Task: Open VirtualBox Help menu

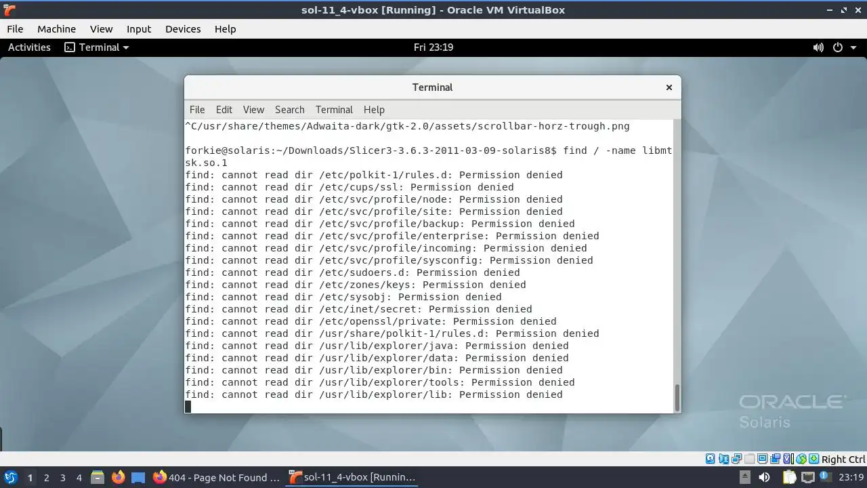Action: click(x=226, y=29)
